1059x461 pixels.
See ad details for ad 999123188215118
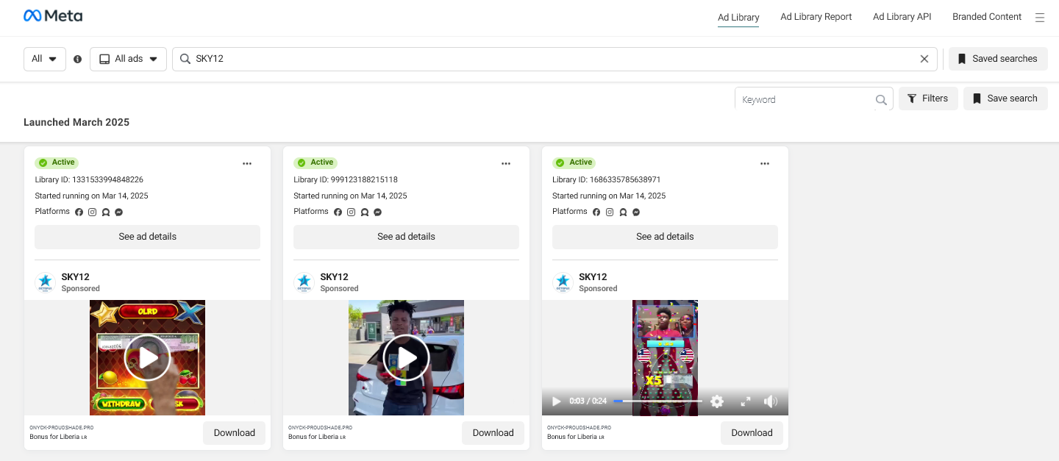[x=407, y=237]
